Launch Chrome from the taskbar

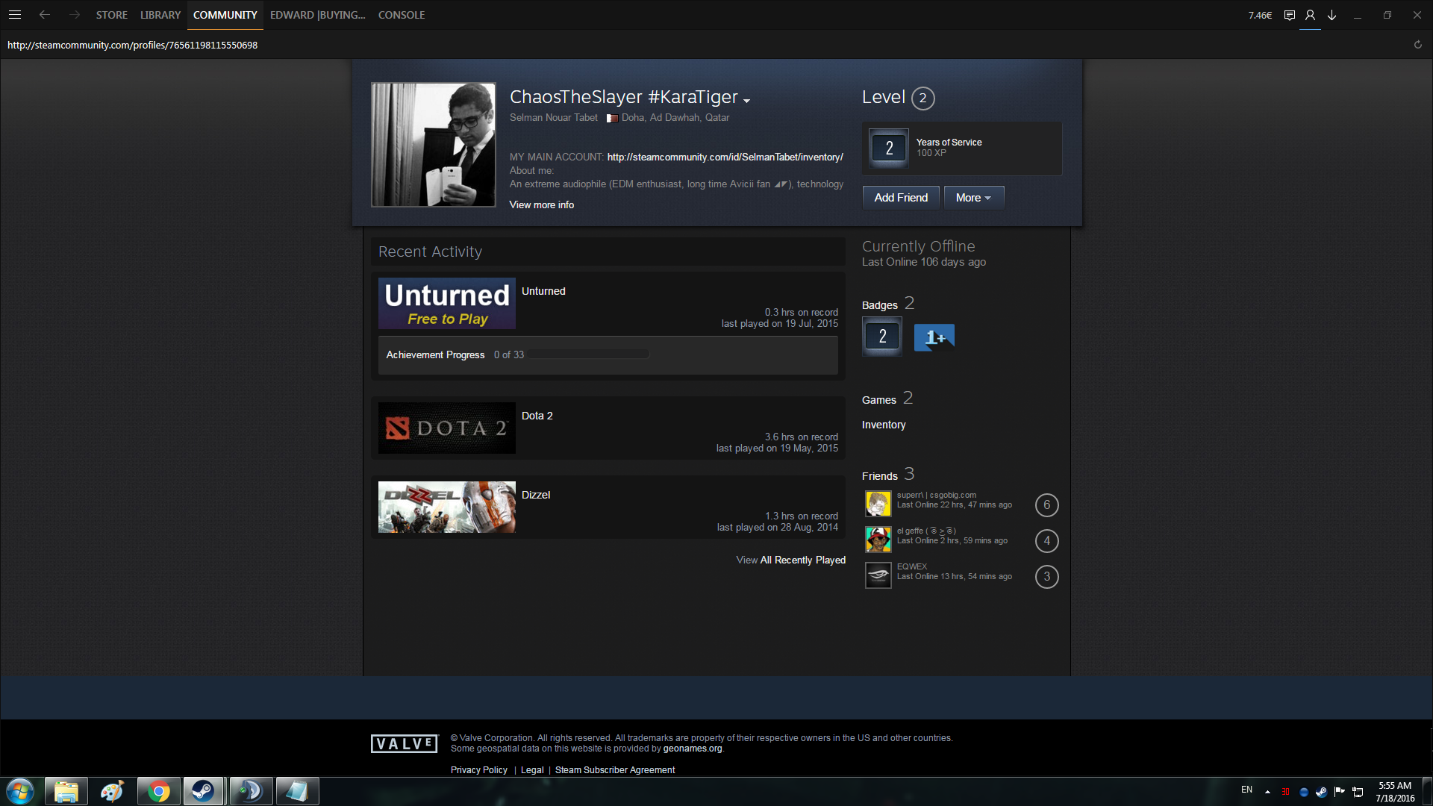tap(158, 791)
